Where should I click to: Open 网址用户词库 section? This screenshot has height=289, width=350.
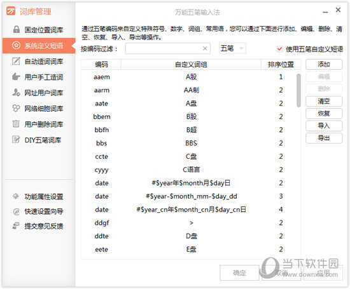coord(39,92)
